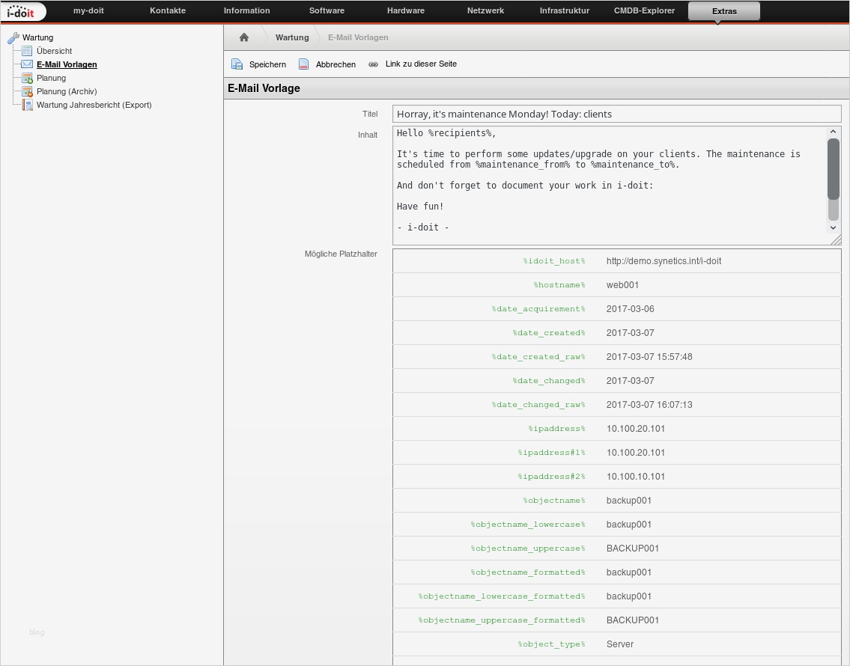Click the %ipaddress% placeholder
The width and height of the screenshot is (850, 666).
tap(556, 428)
